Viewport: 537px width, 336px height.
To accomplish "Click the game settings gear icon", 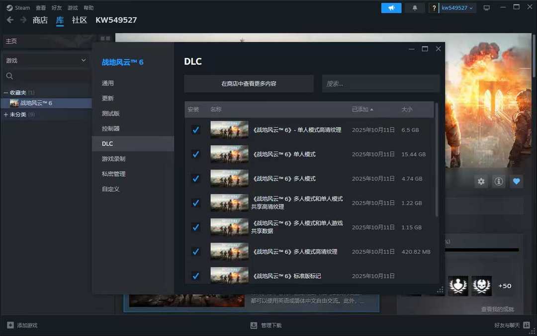I will click(481, 182).
